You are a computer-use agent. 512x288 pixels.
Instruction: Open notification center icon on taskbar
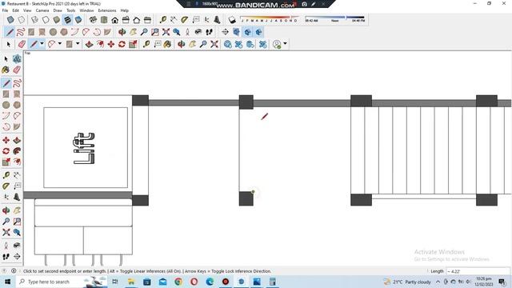pyautogui.click(x=502, y=282)
